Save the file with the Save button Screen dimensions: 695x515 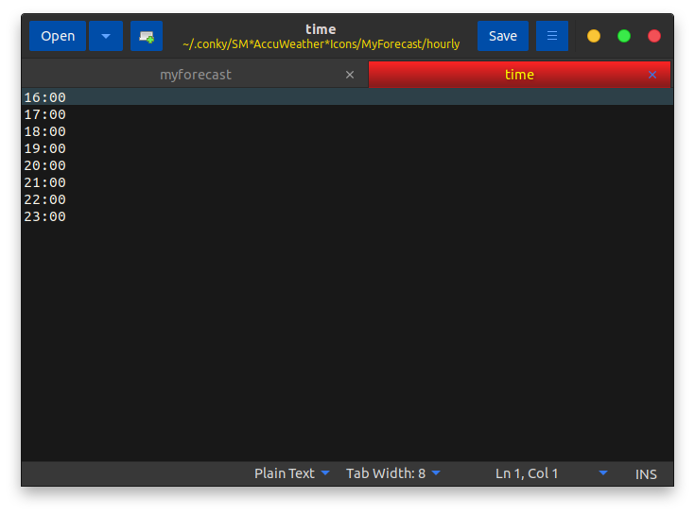503,36
